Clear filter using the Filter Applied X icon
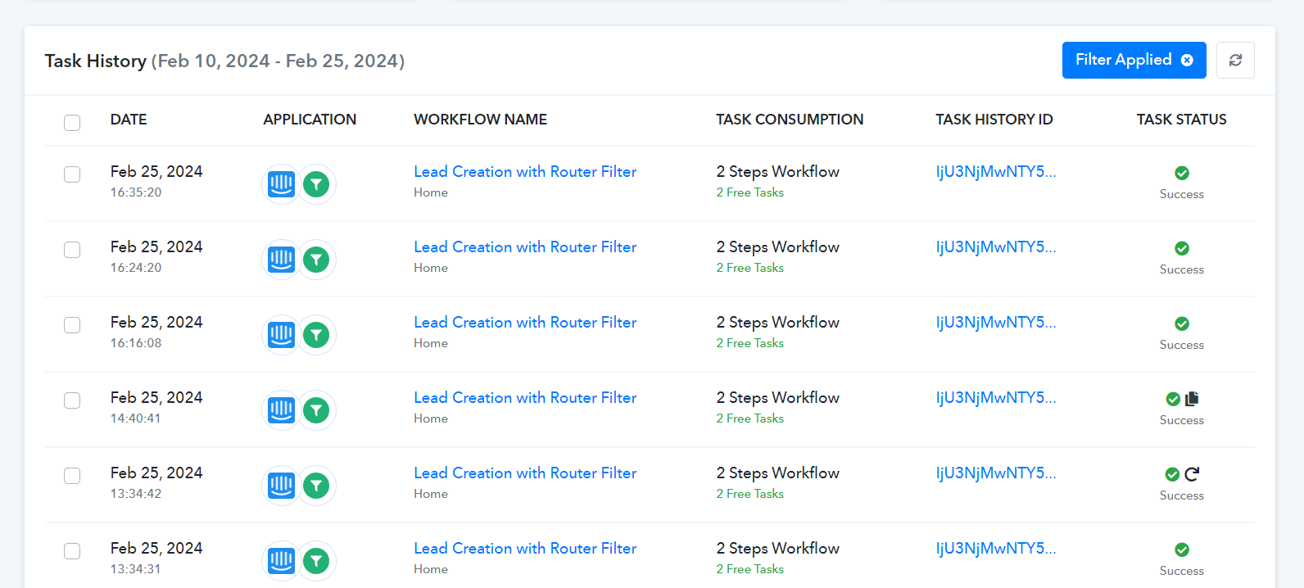This screenshot has width=1304, height=588. click(x=1187, y=61)
